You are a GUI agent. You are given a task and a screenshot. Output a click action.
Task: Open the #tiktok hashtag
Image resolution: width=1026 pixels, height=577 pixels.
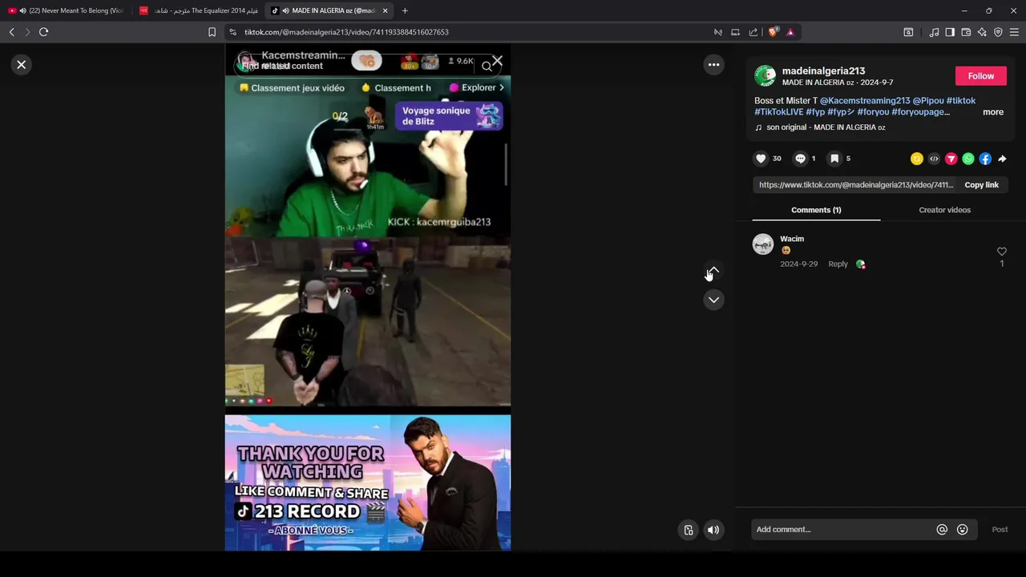tap(961, 101)
